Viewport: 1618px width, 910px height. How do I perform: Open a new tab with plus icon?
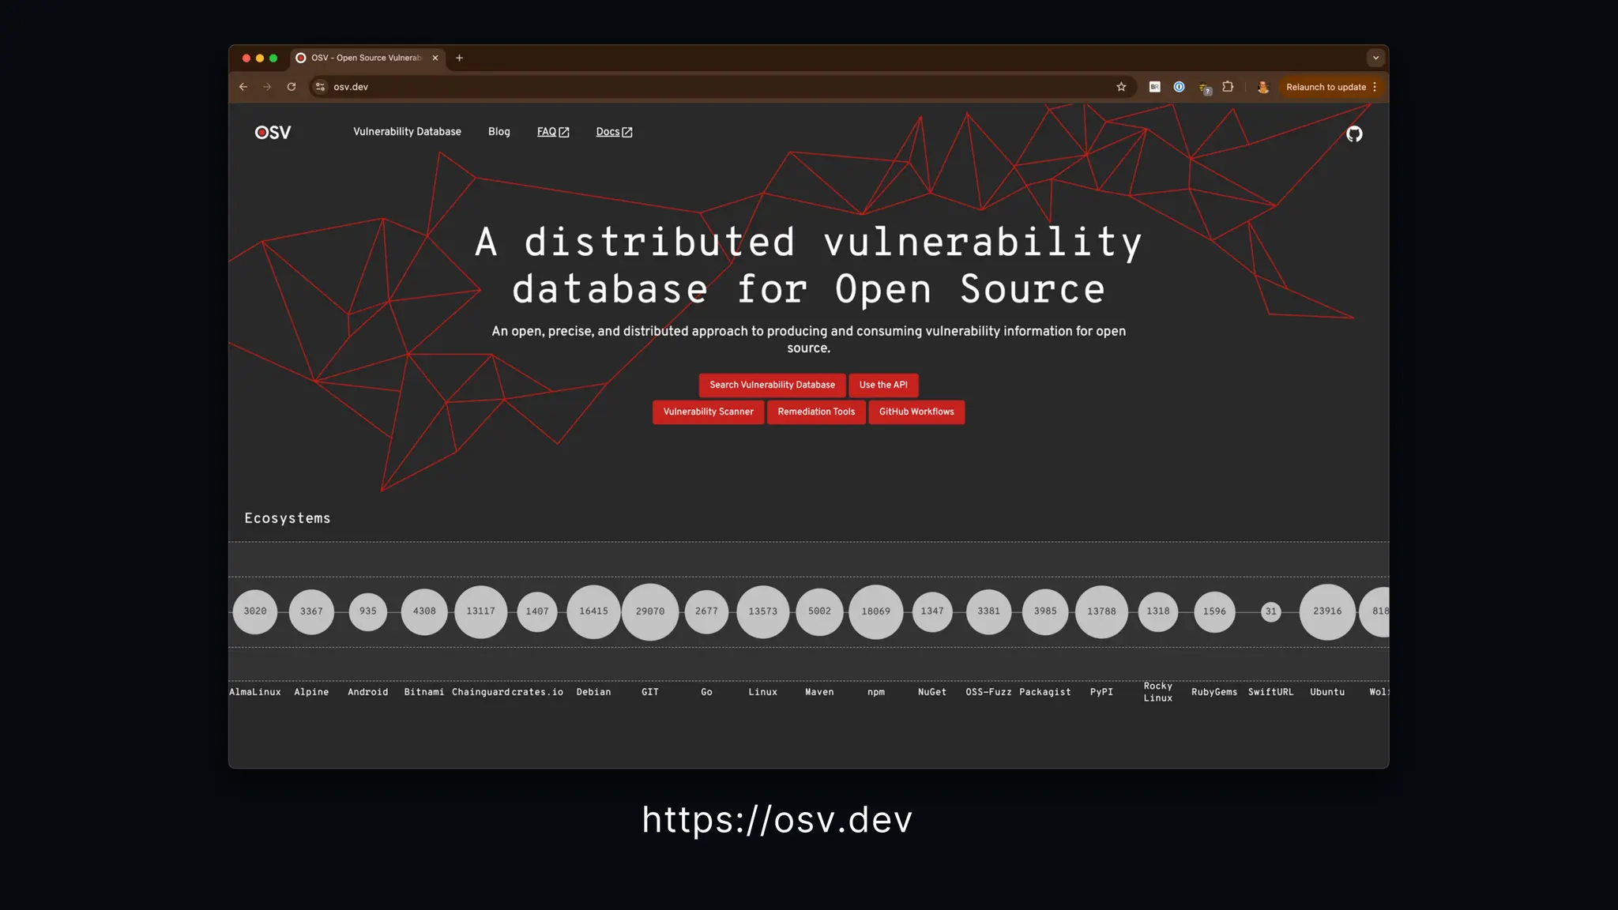pyautogui.click(x=459, y=58)
